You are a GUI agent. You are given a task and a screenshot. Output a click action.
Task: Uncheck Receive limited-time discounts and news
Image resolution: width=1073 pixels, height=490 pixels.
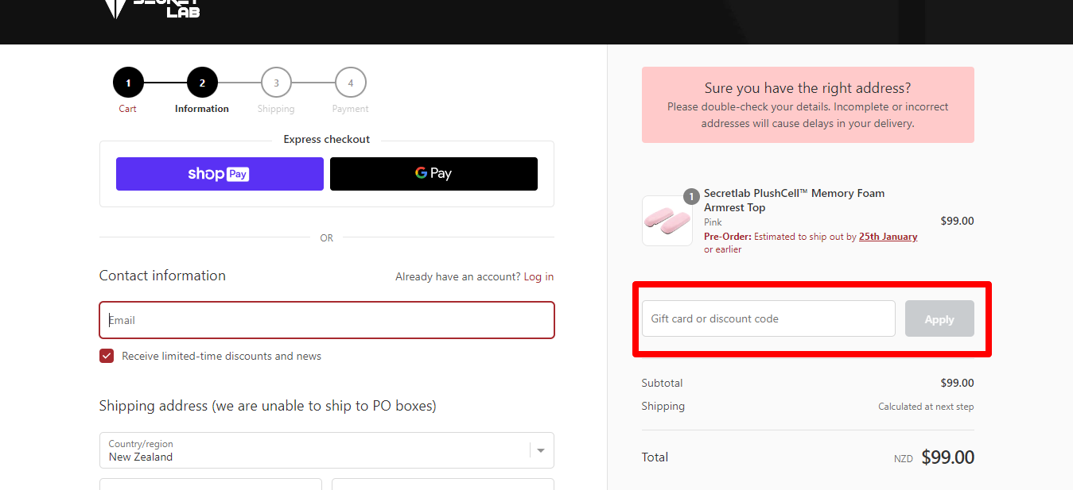pos(107,356)
